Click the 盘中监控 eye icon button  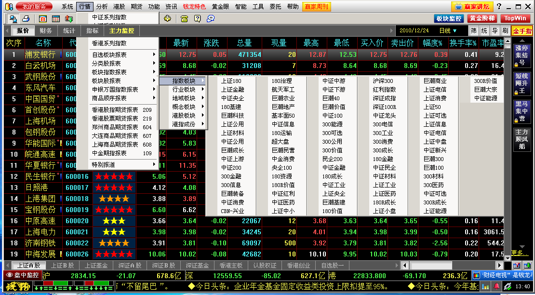click(23, 275)
